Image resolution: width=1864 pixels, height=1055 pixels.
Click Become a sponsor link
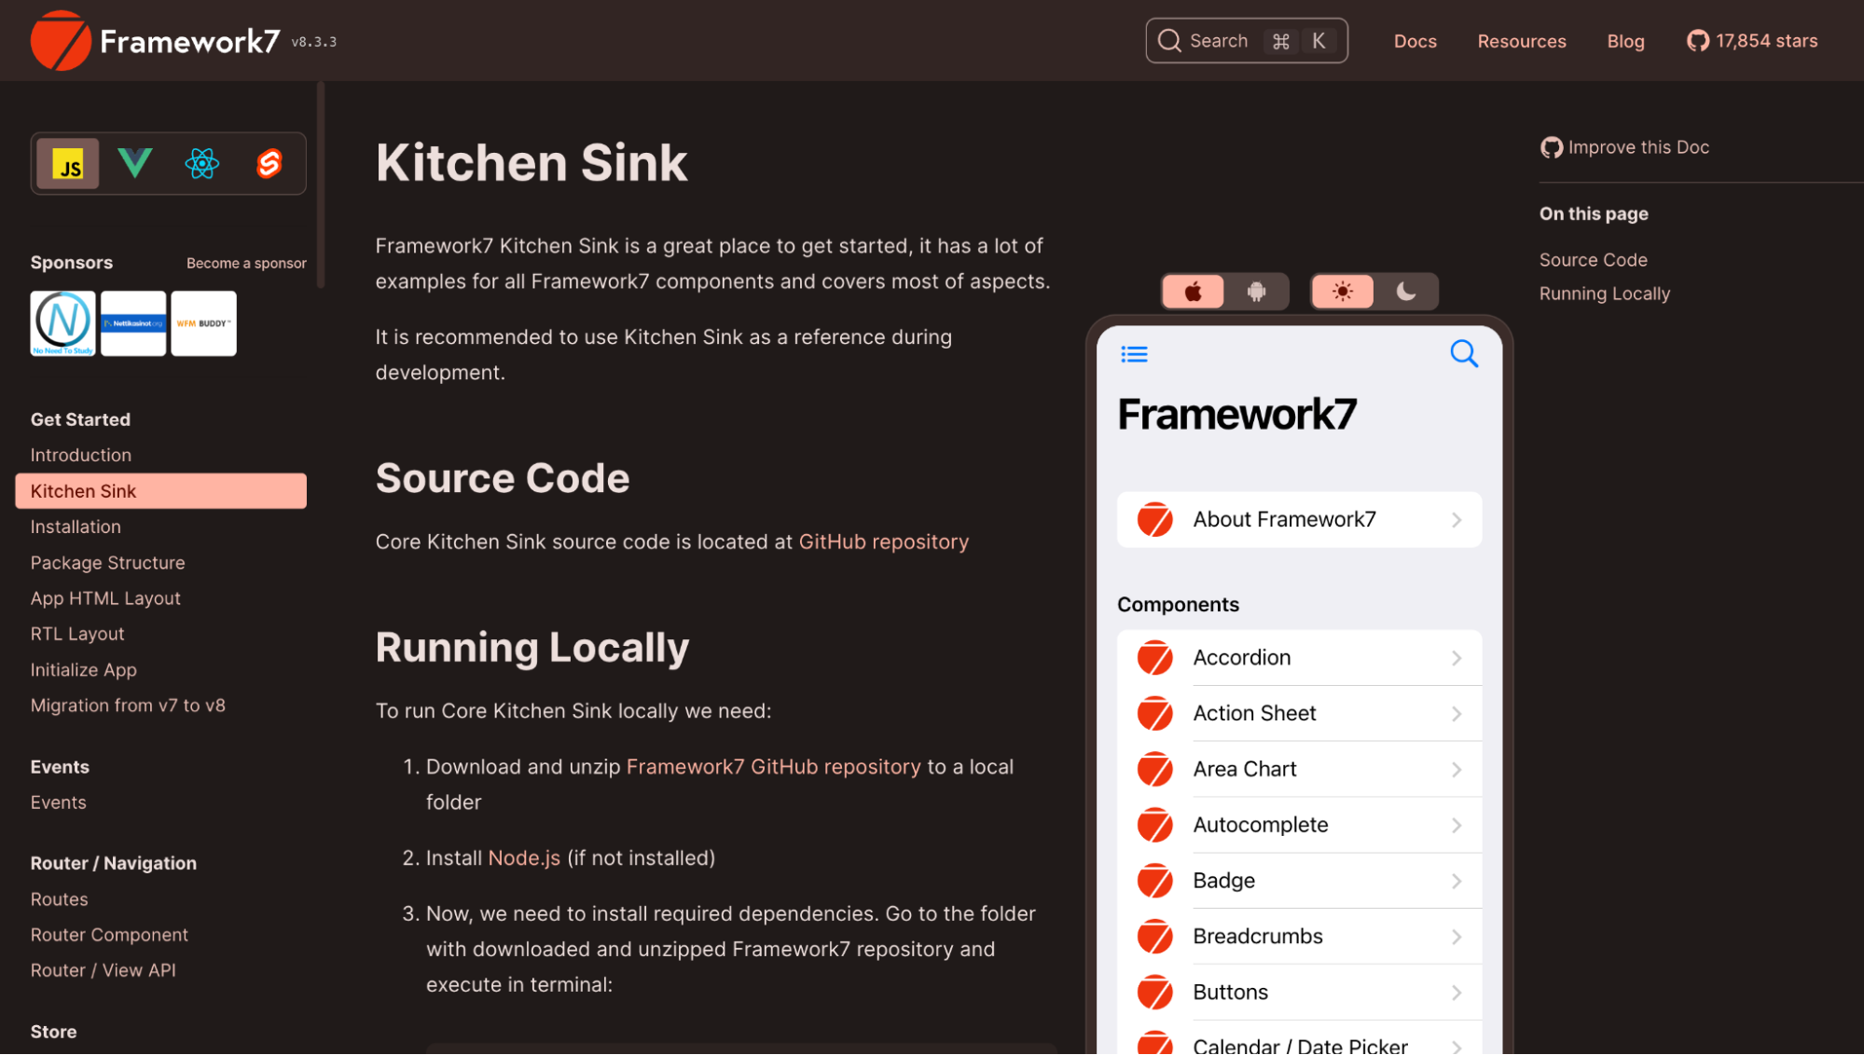click(x=246, y=263)
